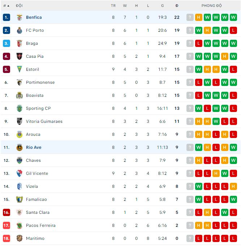241x246 pixels.
Task: Sort standings by Đ points column
Action: (177, 6)
